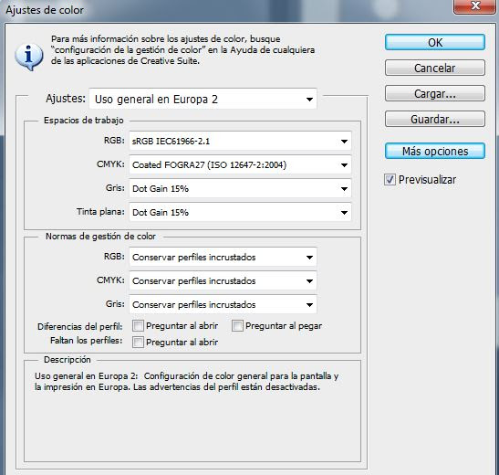Click the 'Ajustes de color' title bar text
The height and width of the screenshot is (475, 499).
tap(45, 10)
